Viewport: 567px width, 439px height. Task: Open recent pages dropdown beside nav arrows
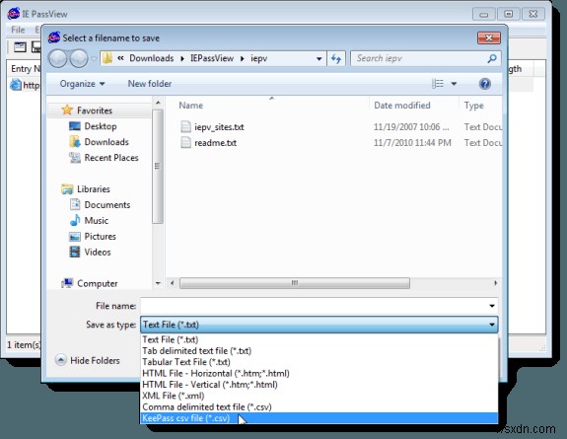tap(94, 58)
